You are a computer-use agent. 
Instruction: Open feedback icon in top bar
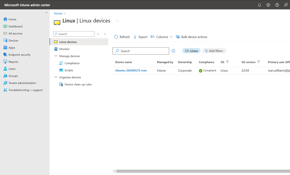click(x=286, y=5)
